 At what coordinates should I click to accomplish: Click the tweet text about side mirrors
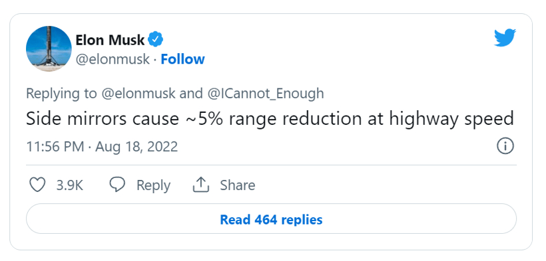tap(270, 119)
